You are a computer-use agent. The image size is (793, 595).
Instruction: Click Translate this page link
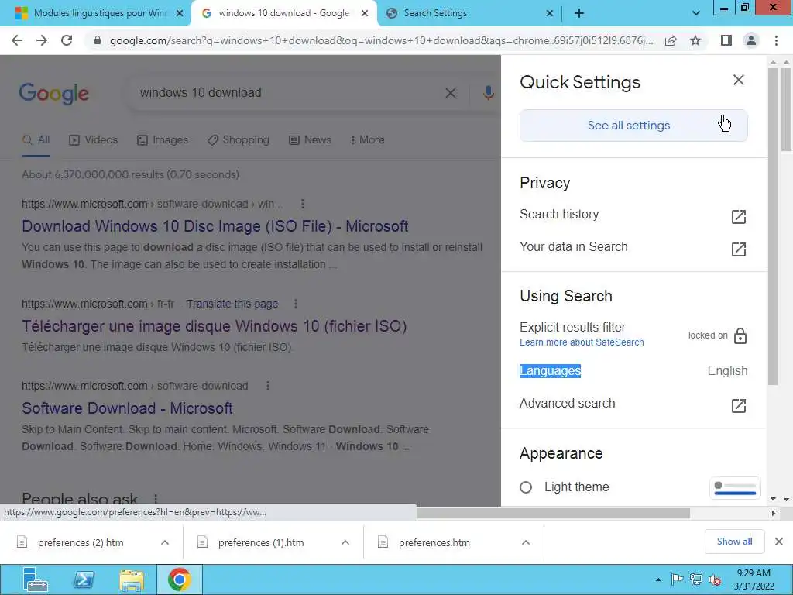[232, 304]
